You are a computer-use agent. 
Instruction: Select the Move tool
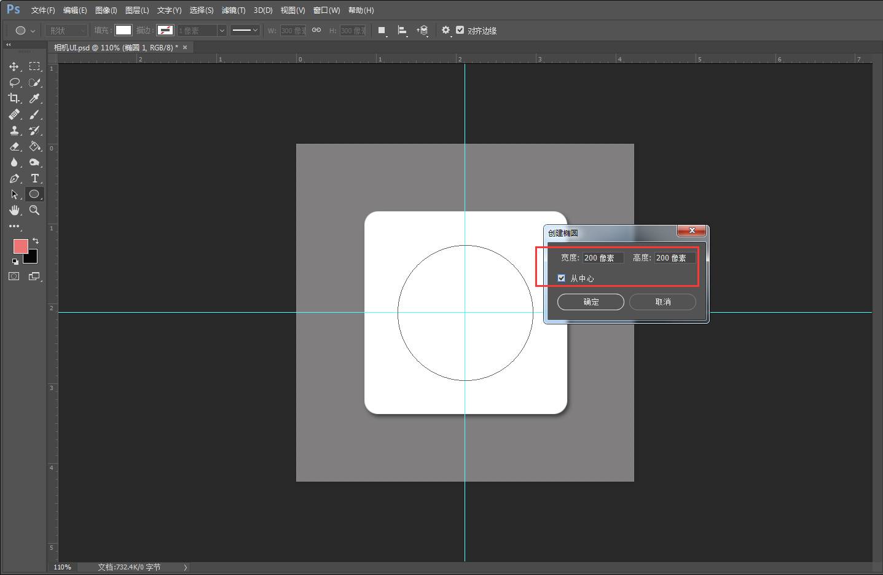pyautogui.click(x=14, y=66)
